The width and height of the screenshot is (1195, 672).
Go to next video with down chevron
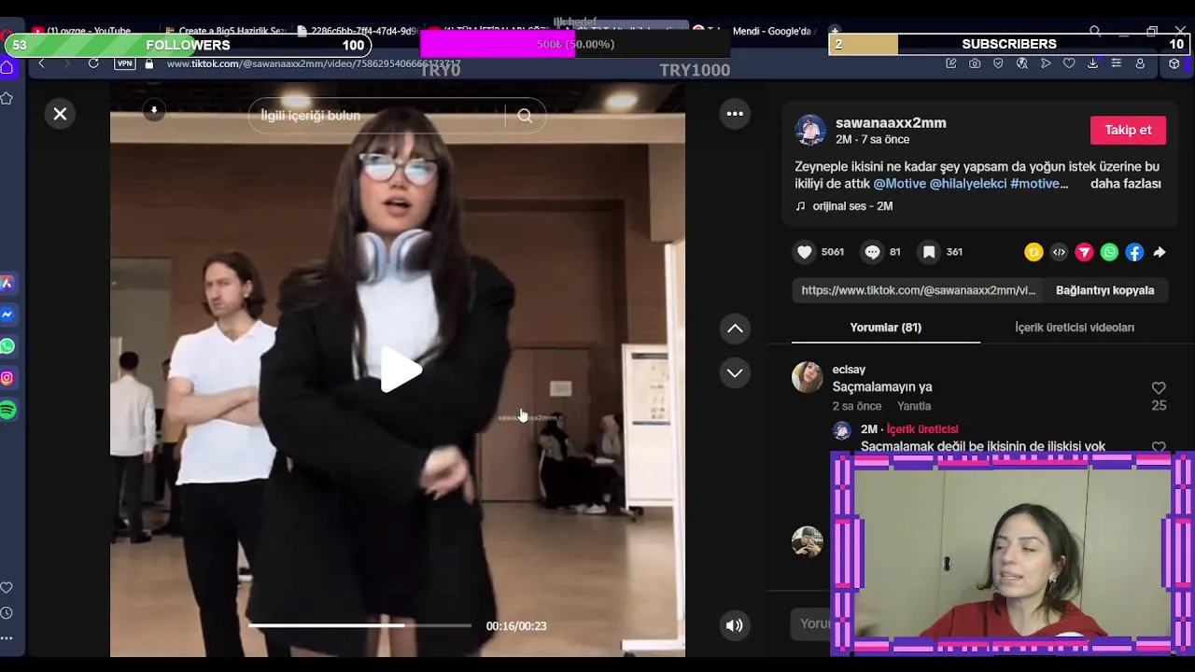(735, 373)
